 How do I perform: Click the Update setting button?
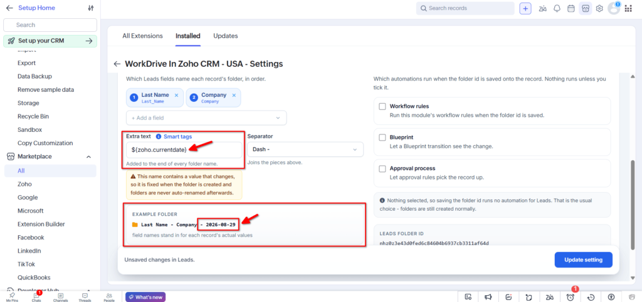coord(584,260)
